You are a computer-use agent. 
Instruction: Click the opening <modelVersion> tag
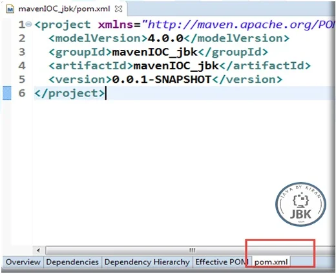tap(98, 38)
